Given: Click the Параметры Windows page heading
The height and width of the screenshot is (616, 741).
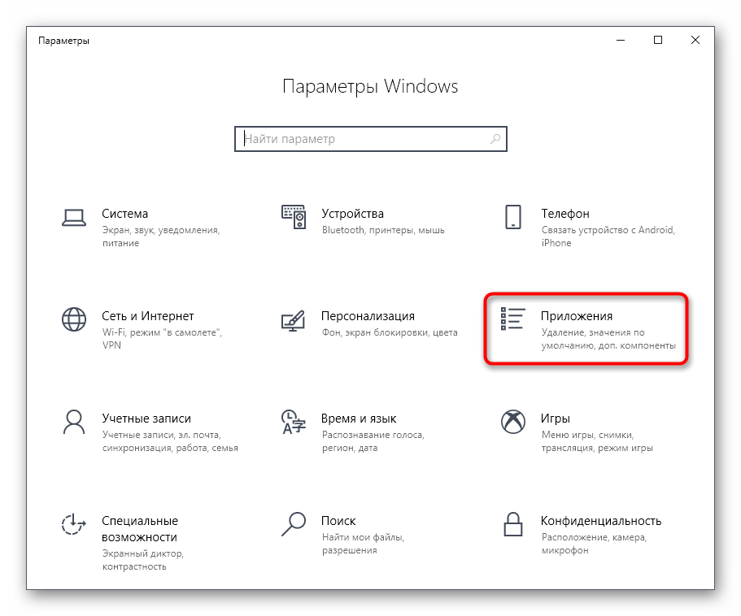Looking at the screenshot, I should (371, 87).
